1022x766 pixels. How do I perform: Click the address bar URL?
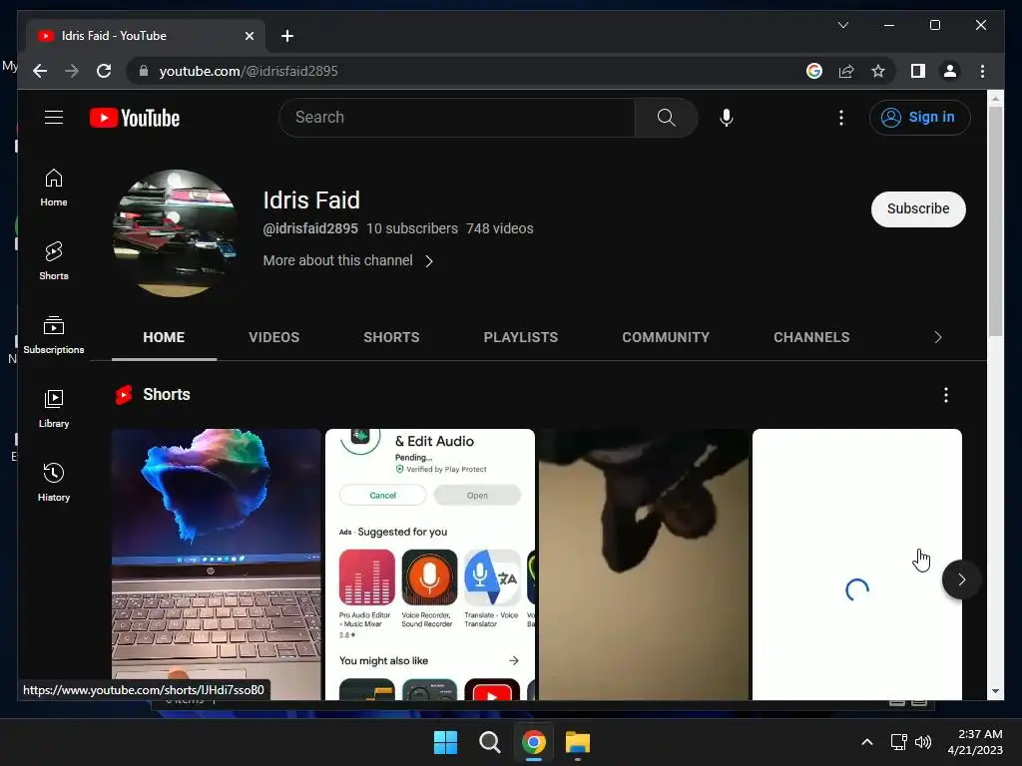[249, 71]
